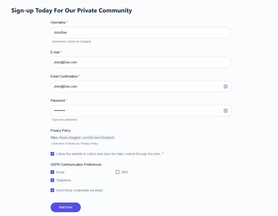Viewport: 278px width, 216px height.
Task: Toggle 'Send these credentials via email'
Action: 52,190
